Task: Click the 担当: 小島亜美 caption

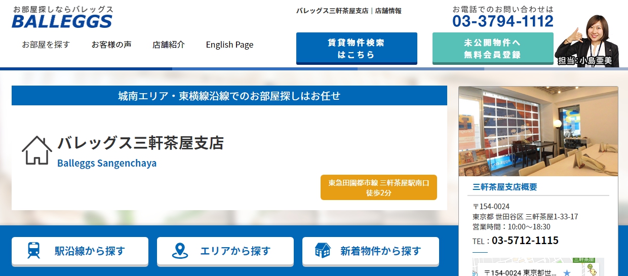Action: pos(585,61)
